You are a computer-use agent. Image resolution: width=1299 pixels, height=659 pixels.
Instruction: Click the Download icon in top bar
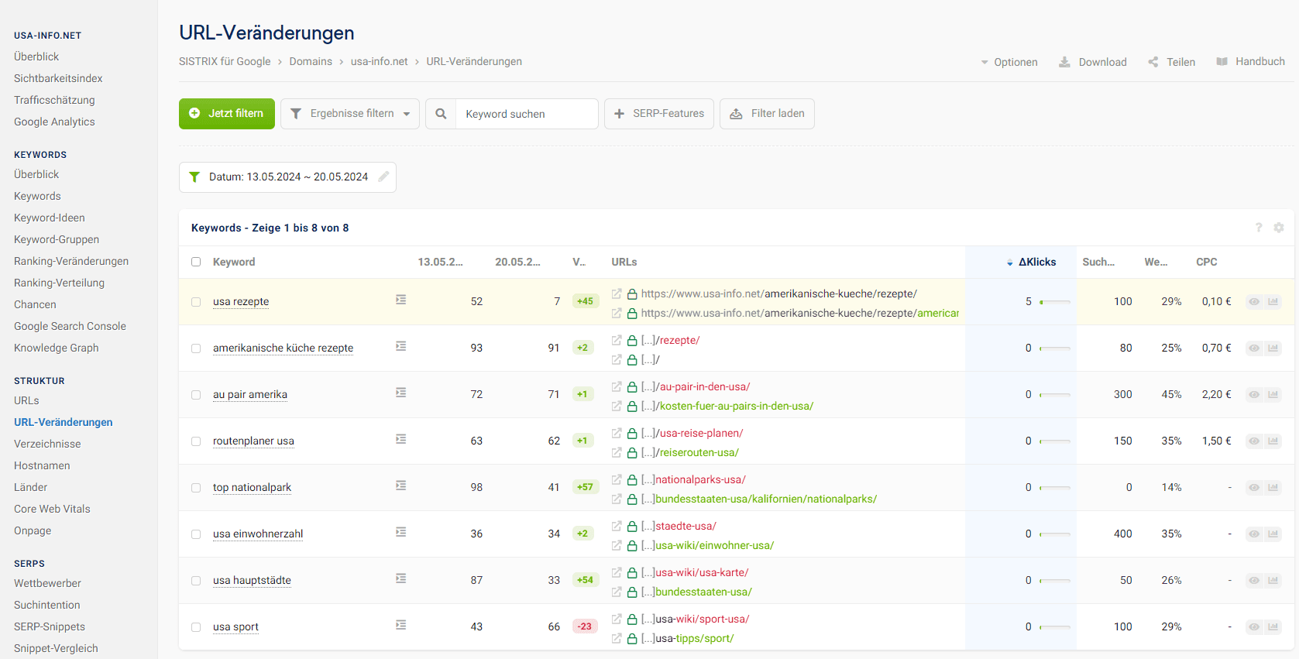click(x=1065, y=62)
